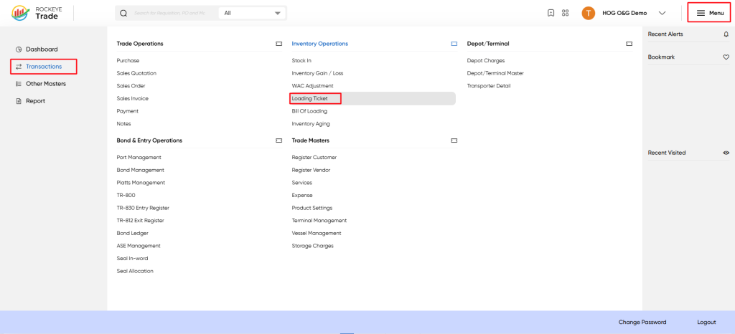The image size is (735, 334).
Task: Open Bond Management
Action: click(x=141, y=171)
